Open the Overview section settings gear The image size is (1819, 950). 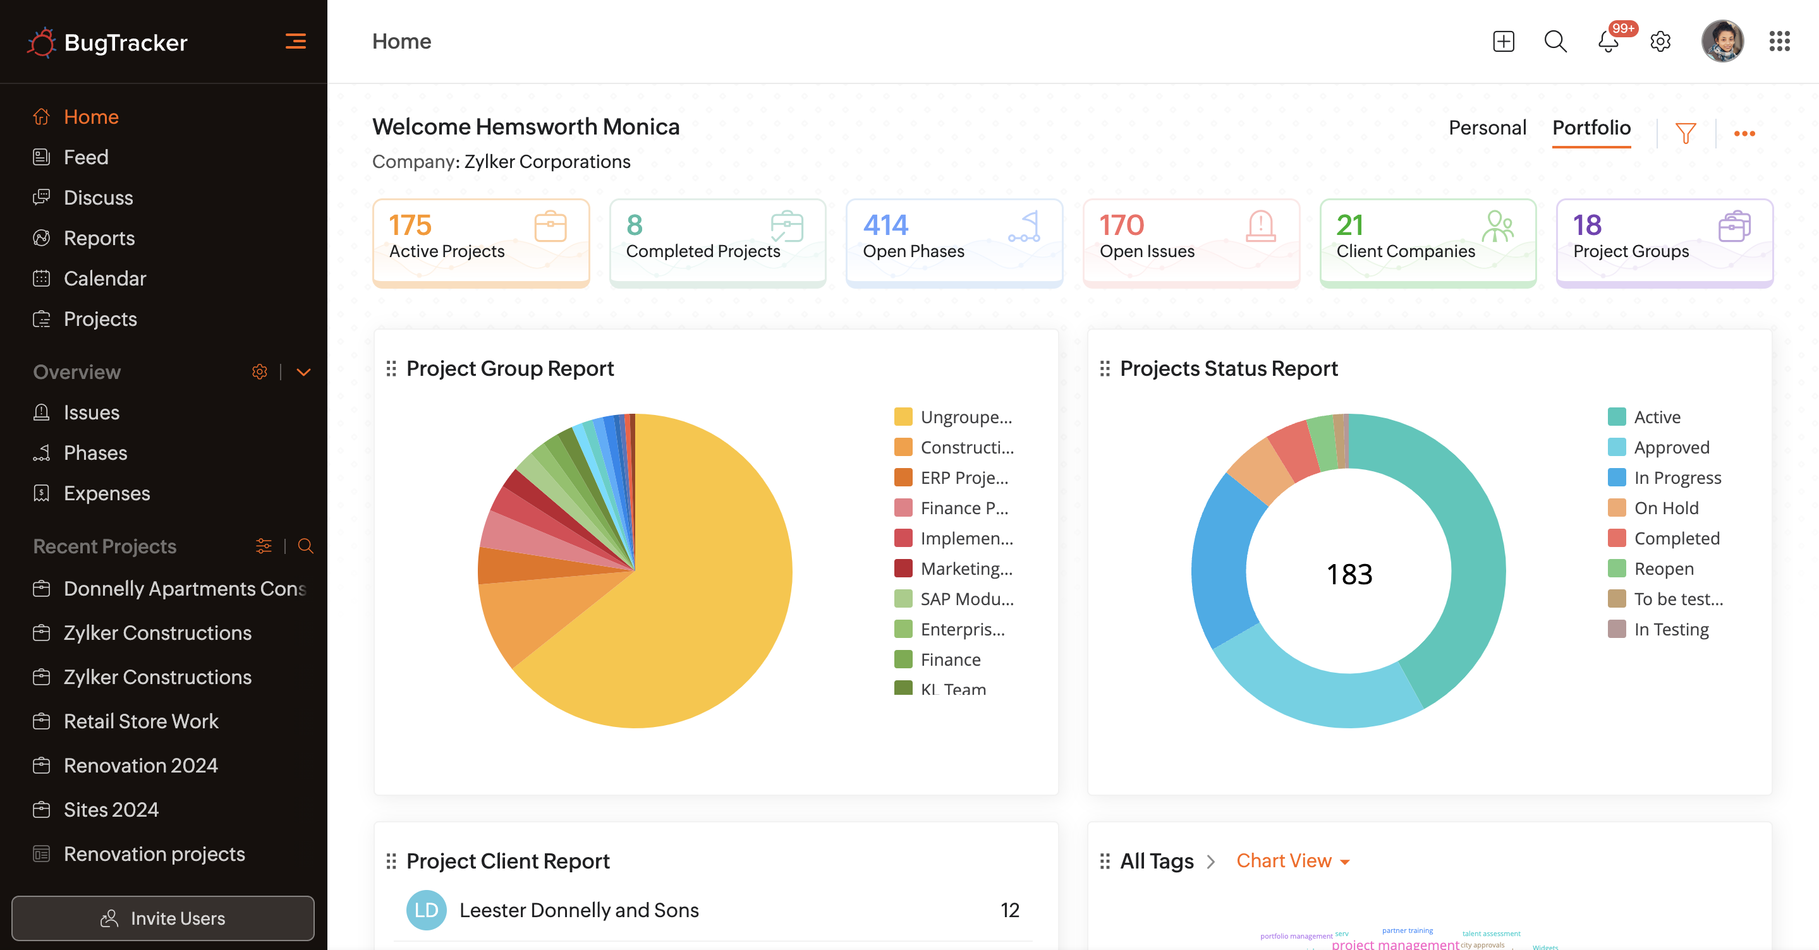click(x=259, y=372)
